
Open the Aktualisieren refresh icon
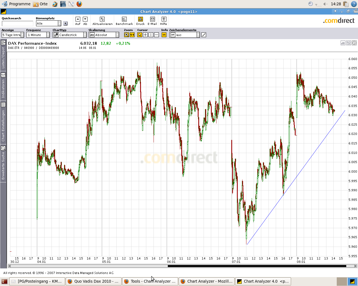pyautogui.click(x=102, y=19)
